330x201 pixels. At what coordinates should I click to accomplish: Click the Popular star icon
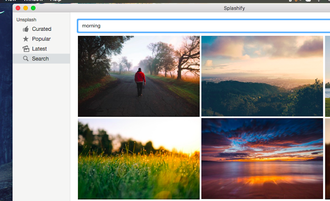pyautogui.click(x=26, y=39)
